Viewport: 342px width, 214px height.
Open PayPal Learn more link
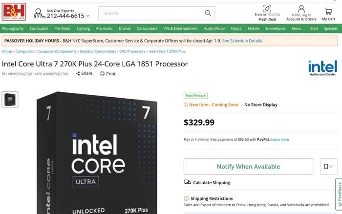[x=279, y=140]
